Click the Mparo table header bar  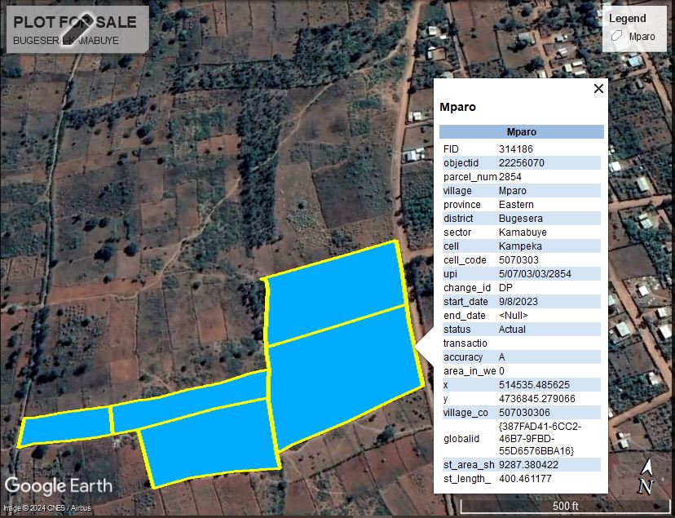pyautogui.click(x=521, y=132)
